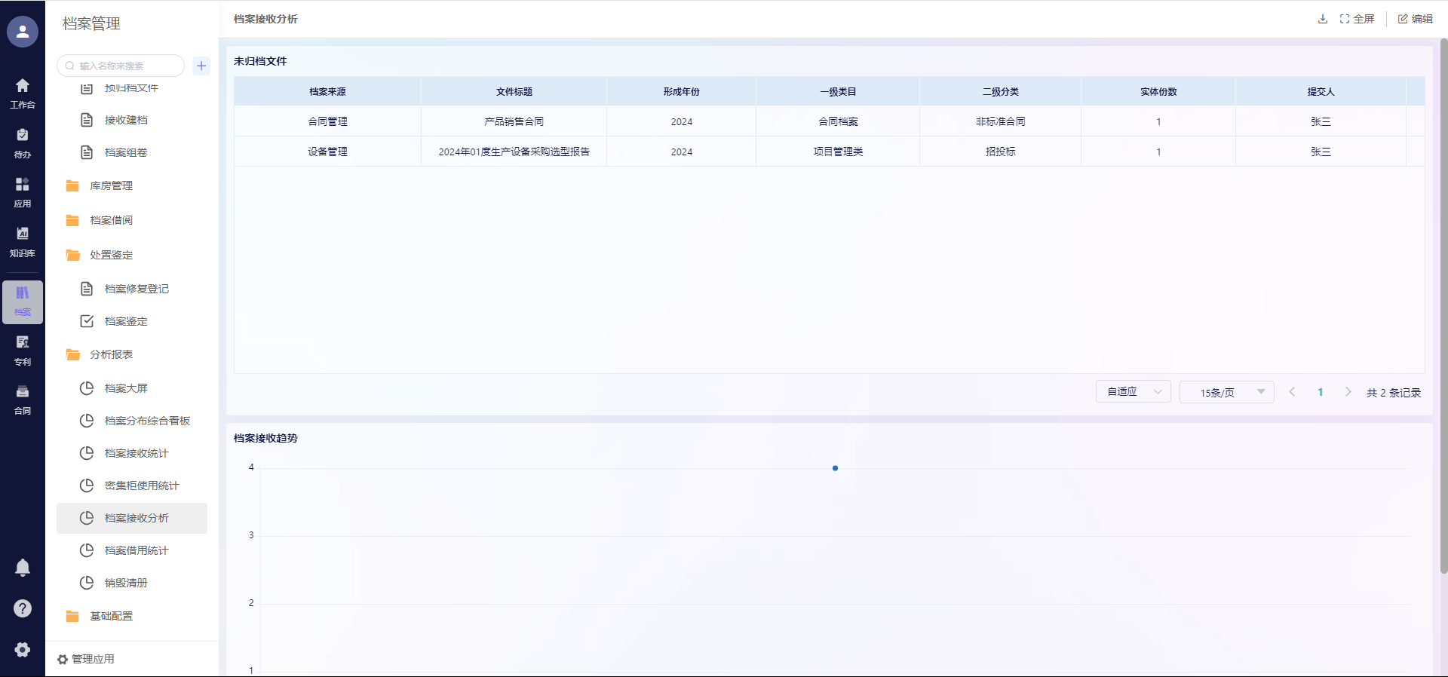Click the 全屏 fullscreen button

(1357, 19)
